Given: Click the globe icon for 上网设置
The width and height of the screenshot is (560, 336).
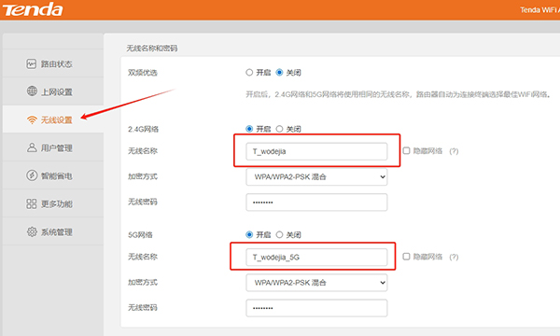Looking at the screenshot, I should tap(32, 91).
